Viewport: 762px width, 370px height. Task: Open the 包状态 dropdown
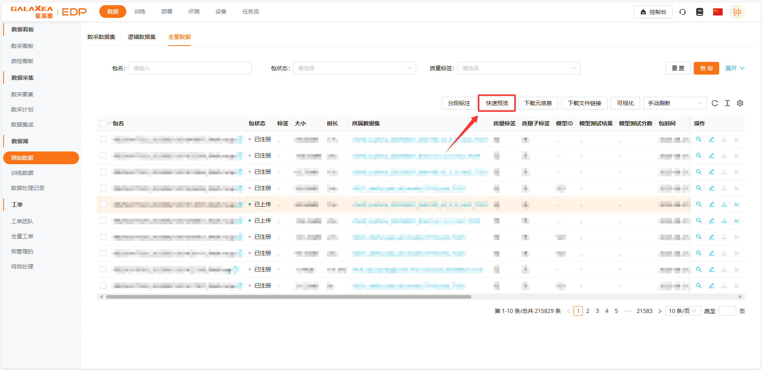[x=354, y=68]
